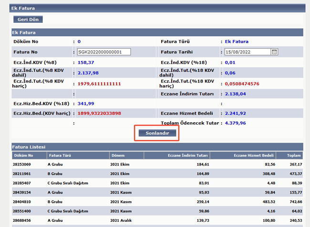Click the total 742,66 cell
This screenshot has height=227, width=310.
coord(296,202)
